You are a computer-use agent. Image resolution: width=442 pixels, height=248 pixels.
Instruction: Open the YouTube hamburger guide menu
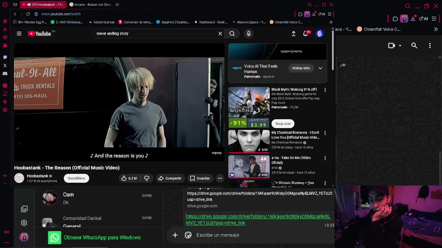[19, 33]
